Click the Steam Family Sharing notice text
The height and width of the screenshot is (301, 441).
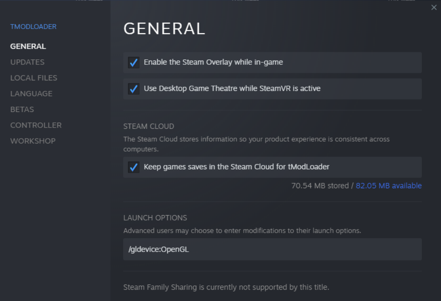coord(226,287)
